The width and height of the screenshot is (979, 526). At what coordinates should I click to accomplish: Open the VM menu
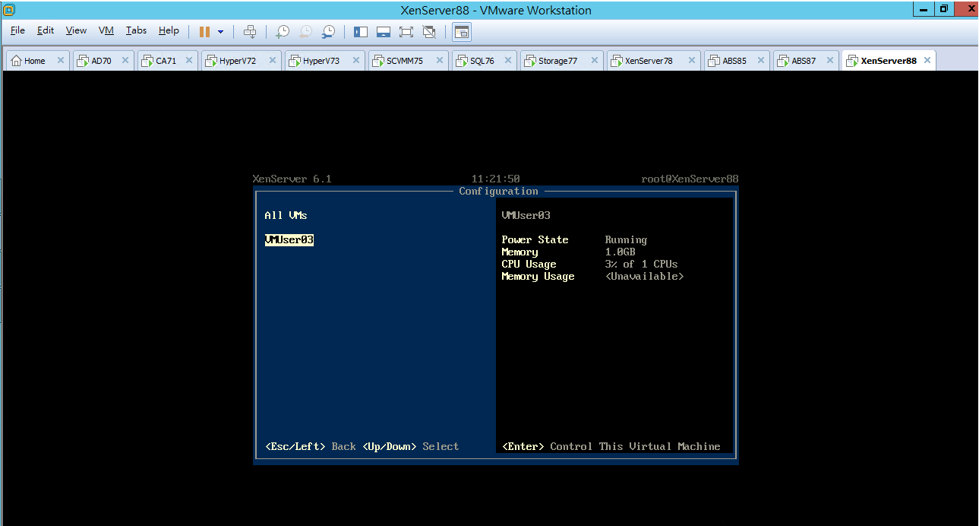coord(106,30)
